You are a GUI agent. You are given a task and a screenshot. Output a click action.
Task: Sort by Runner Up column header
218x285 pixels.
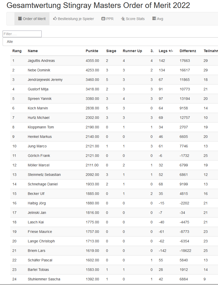point(132,51)
